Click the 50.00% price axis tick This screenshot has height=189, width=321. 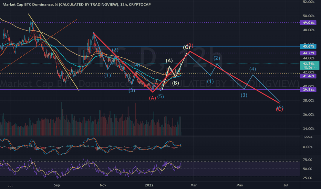[x=309, y=16]
